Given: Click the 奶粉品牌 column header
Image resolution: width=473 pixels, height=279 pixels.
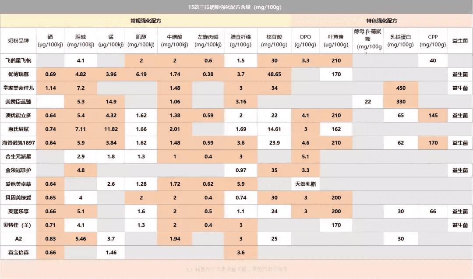Looking at the screenshot, I should pyautogui.click(x=18, y=41).
